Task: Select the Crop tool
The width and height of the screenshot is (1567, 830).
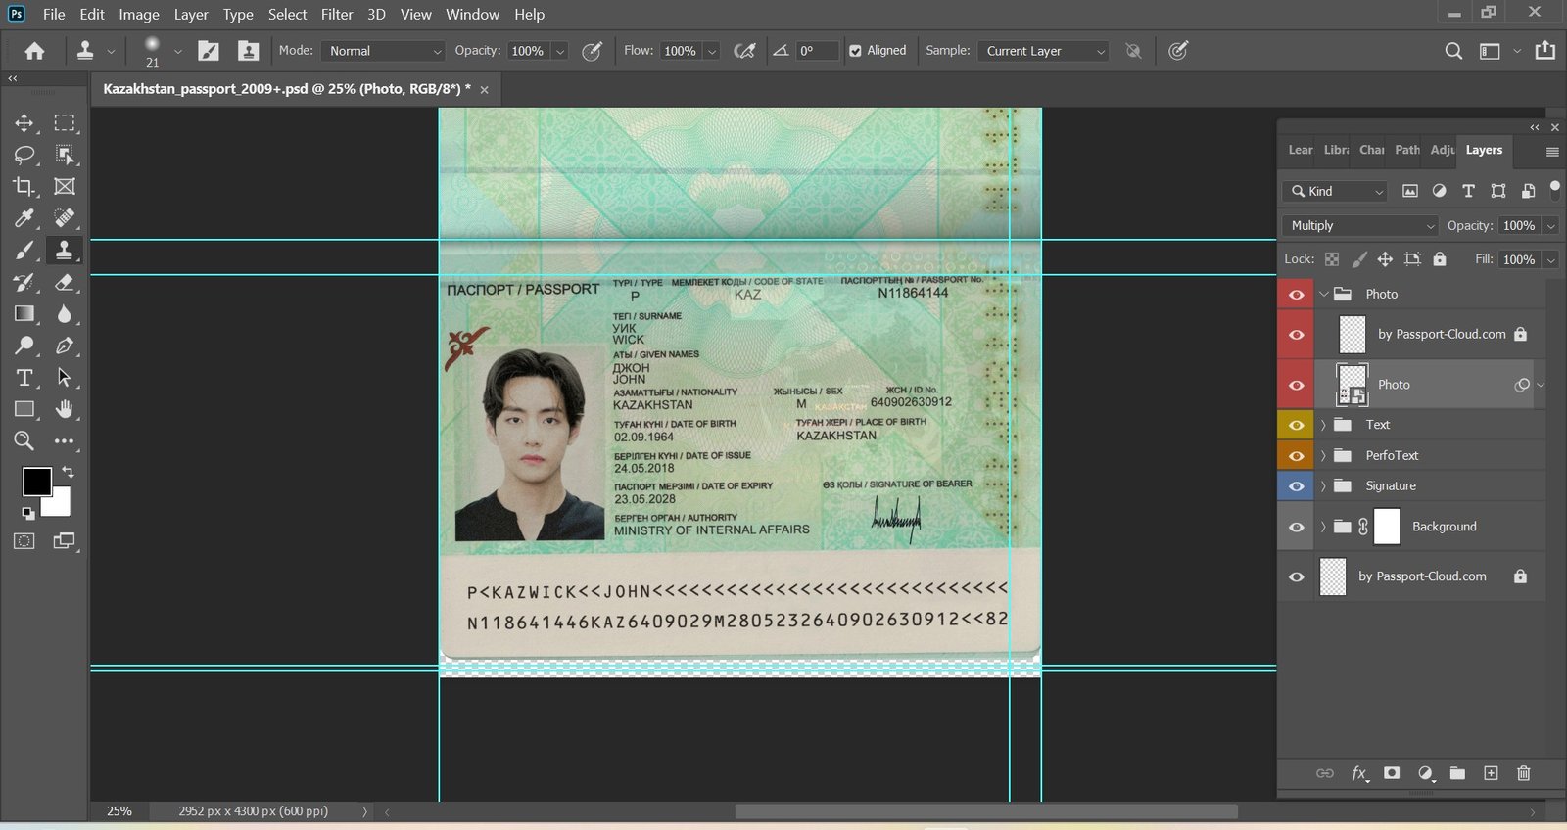Action: pos(24,186)
